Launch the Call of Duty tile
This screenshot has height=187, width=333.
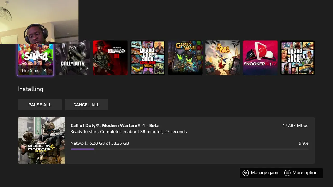pyautogui.click(x=73, y=58)
